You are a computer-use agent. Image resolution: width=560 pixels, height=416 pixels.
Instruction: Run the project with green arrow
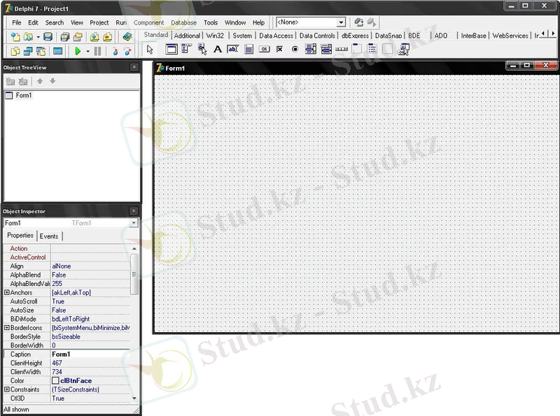pos(78,51)
